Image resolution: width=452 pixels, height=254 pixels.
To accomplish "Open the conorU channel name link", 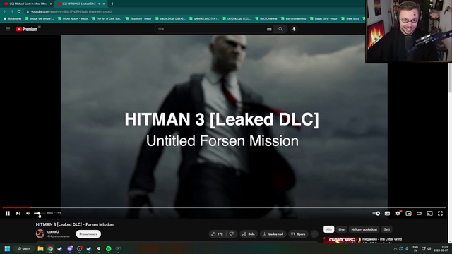I will [53, 232].
